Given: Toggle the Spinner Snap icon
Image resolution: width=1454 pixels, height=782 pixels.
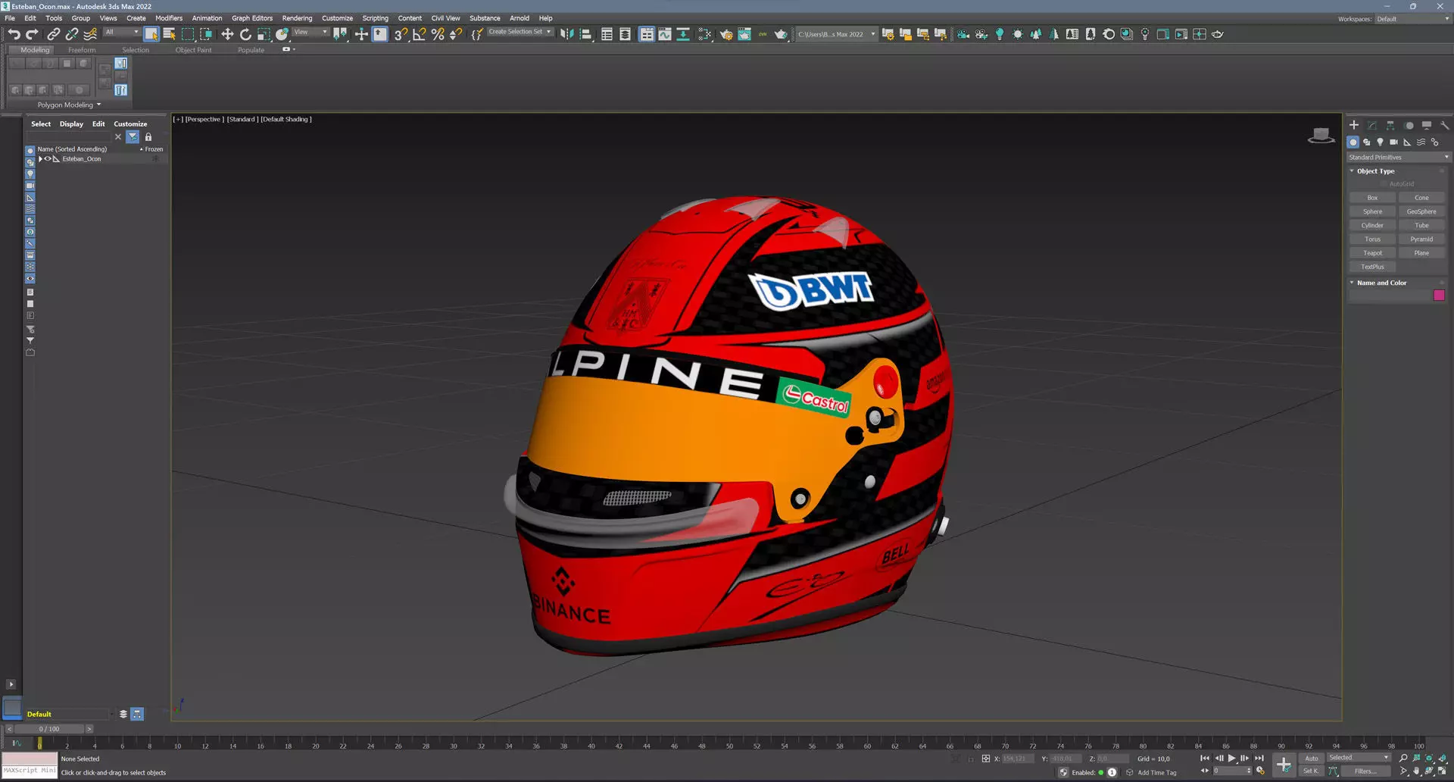Looking at the screenshot, I should (456, 34).
